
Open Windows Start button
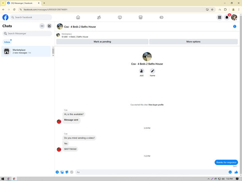[2, 179]
